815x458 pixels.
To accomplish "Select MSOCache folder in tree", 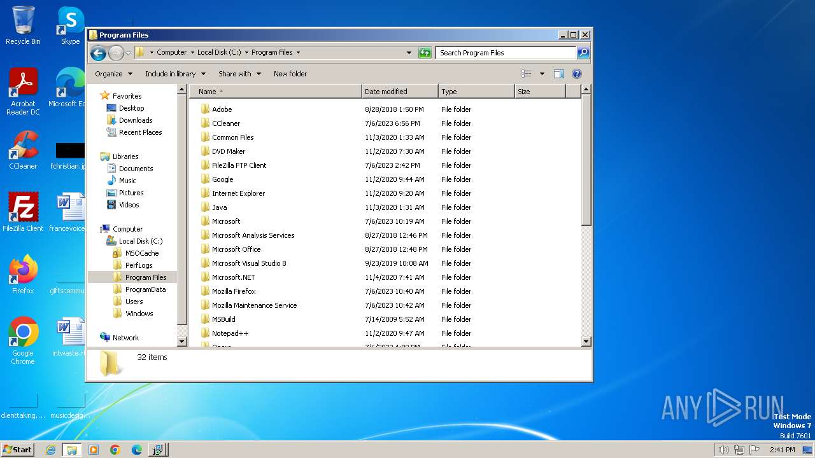I will 141,253.
